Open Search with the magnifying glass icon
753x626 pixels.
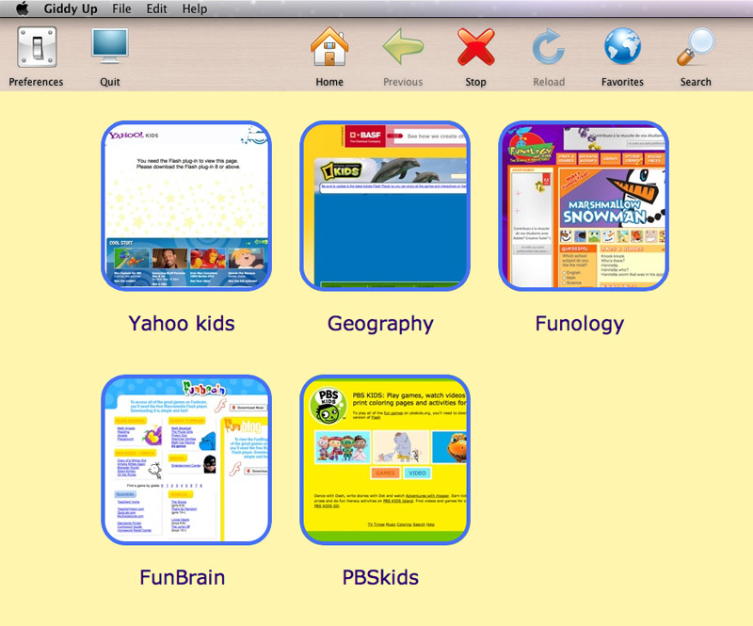click(x=696, y=47)
